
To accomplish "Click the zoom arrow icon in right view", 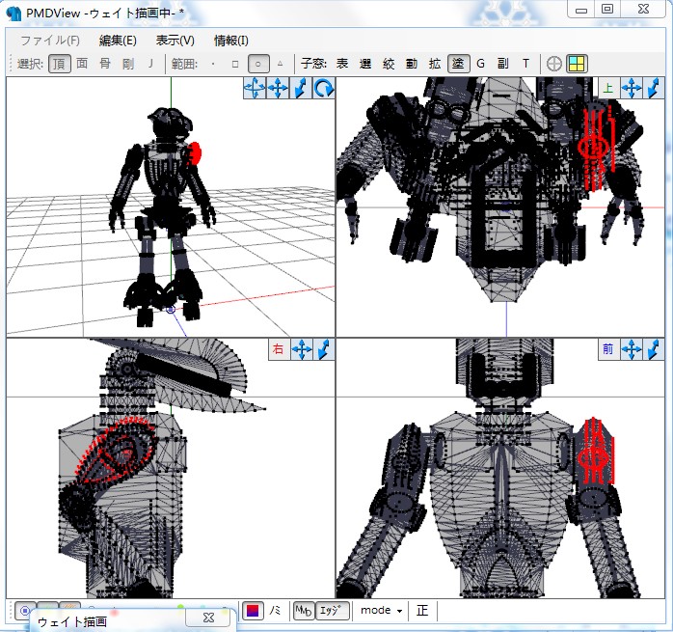I will 324,349.
